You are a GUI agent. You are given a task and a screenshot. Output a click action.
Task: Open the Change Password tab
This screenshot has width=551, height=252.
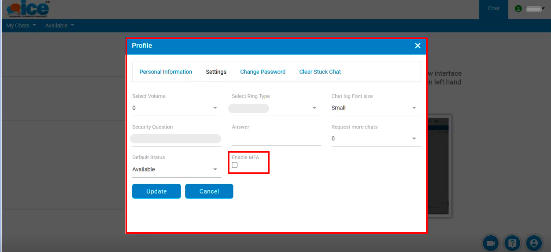point(263,72)
